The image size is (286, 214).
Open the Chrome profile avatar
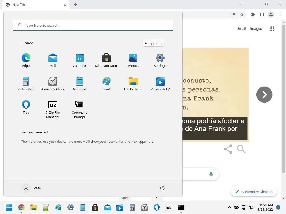pyautogui.click(x=271, y=14)
